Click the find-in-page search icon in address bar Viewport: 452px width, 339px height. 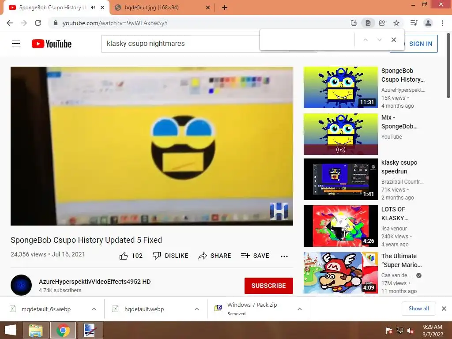(368, 23)
